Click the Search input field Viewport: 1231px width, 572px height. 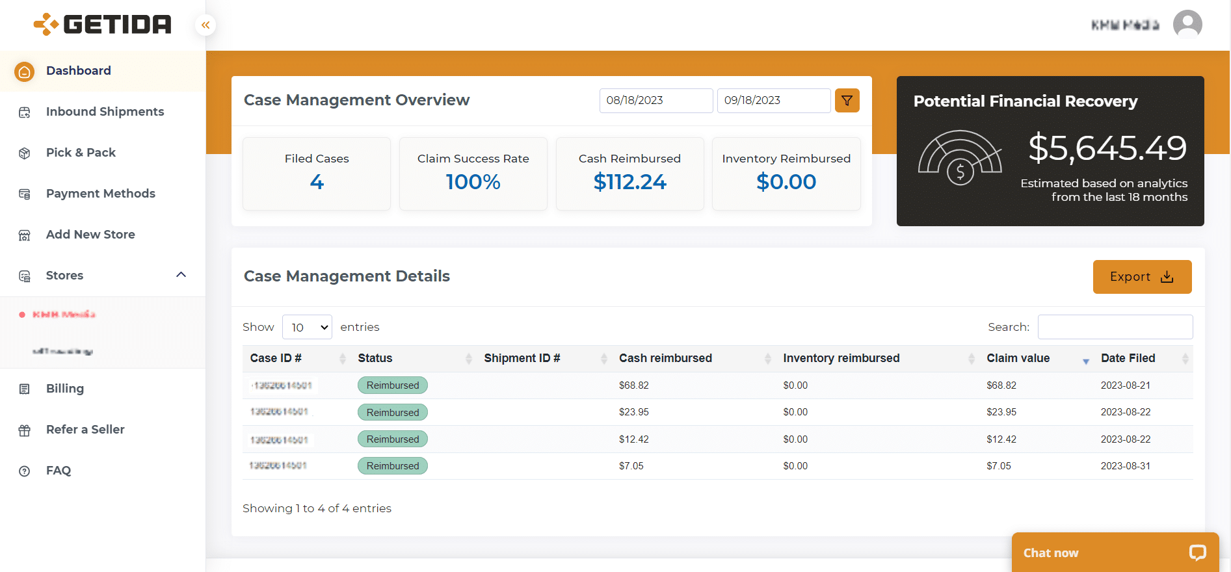[x=1115, y=327]
